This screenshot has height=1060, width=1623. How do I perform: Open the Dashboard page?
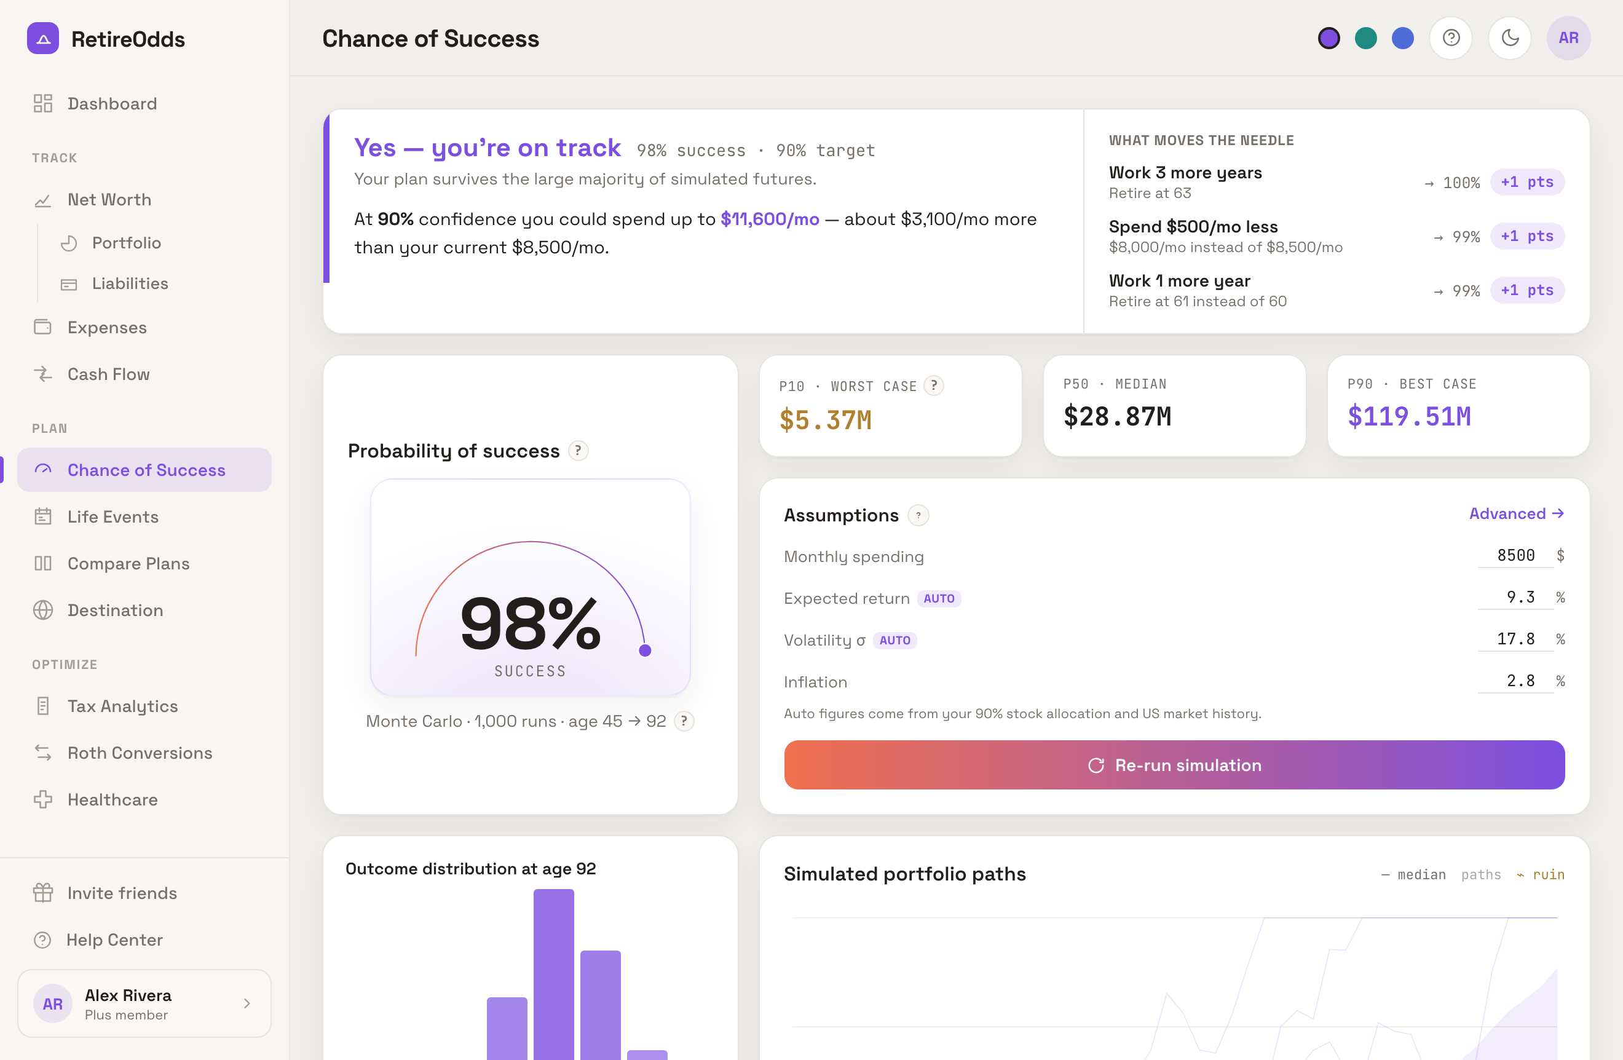tap(144, 104)
